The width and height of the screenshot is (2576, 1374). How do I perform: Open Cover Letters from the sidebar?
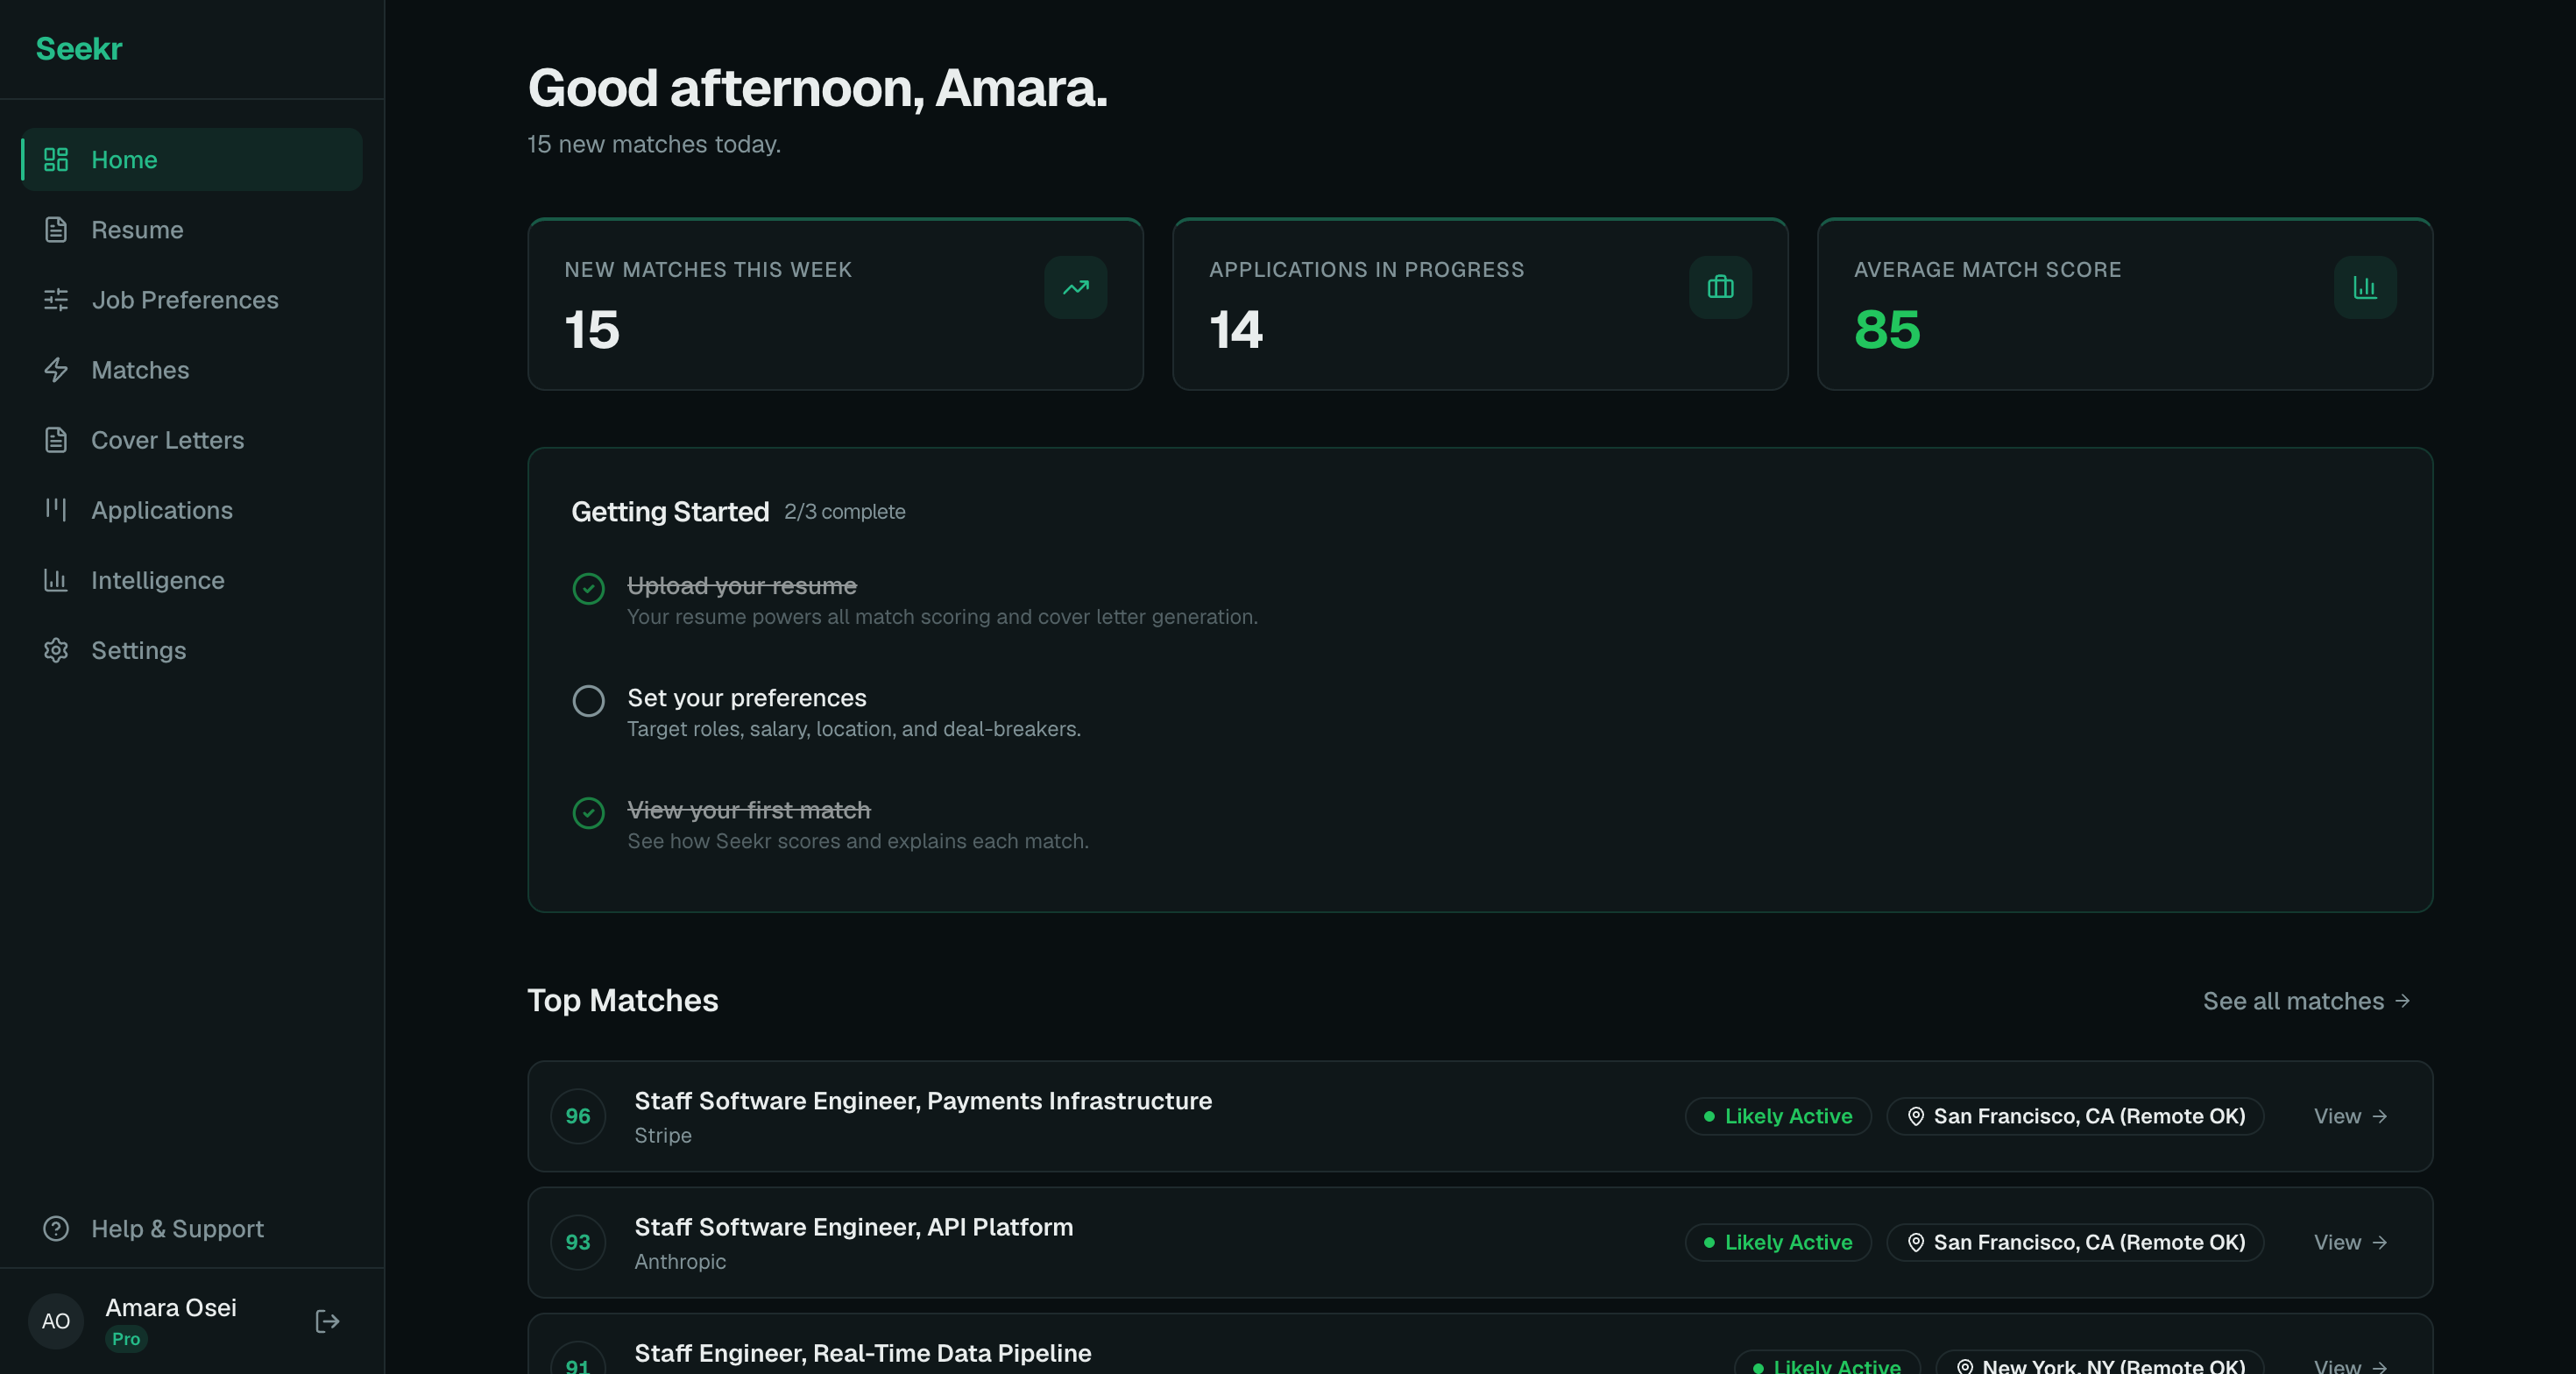tap(168, 439)
